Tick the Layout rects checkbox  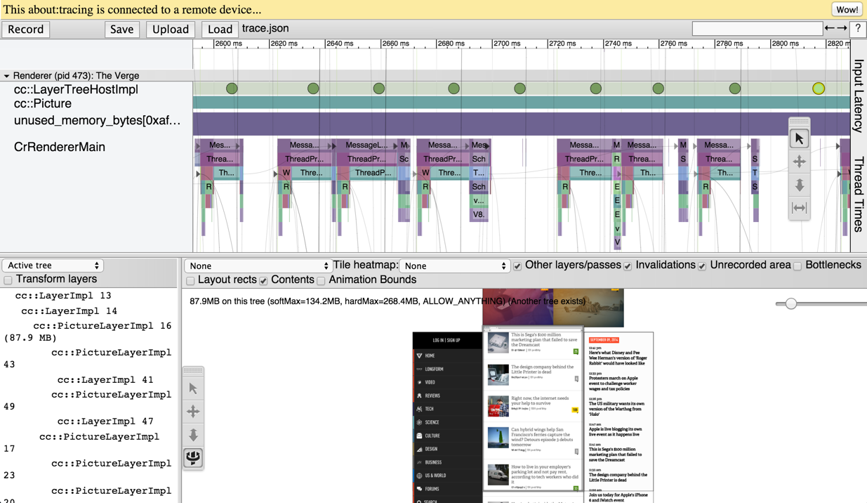pyautogui.click(x=190, y=281)
